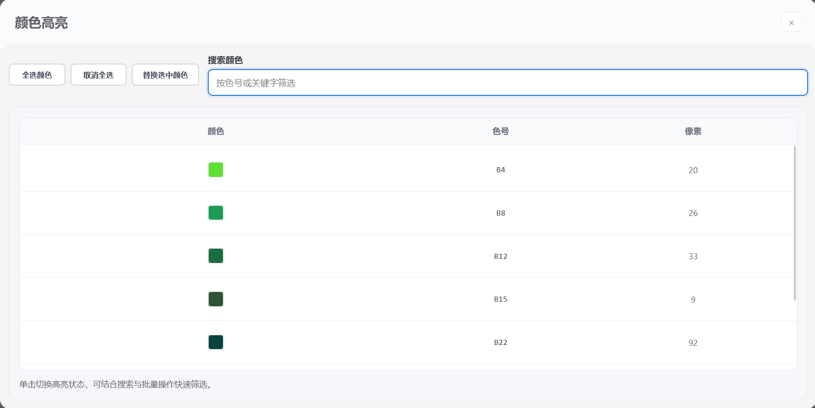This screenshot has height=408, width=815.
Task: Select the B15 code label text
Action: [500, 299]
